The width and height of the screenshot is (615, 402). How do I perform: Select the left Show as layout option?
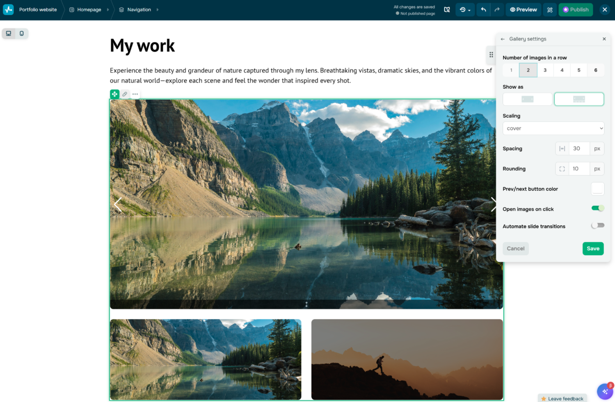click(x=527, y=99)
